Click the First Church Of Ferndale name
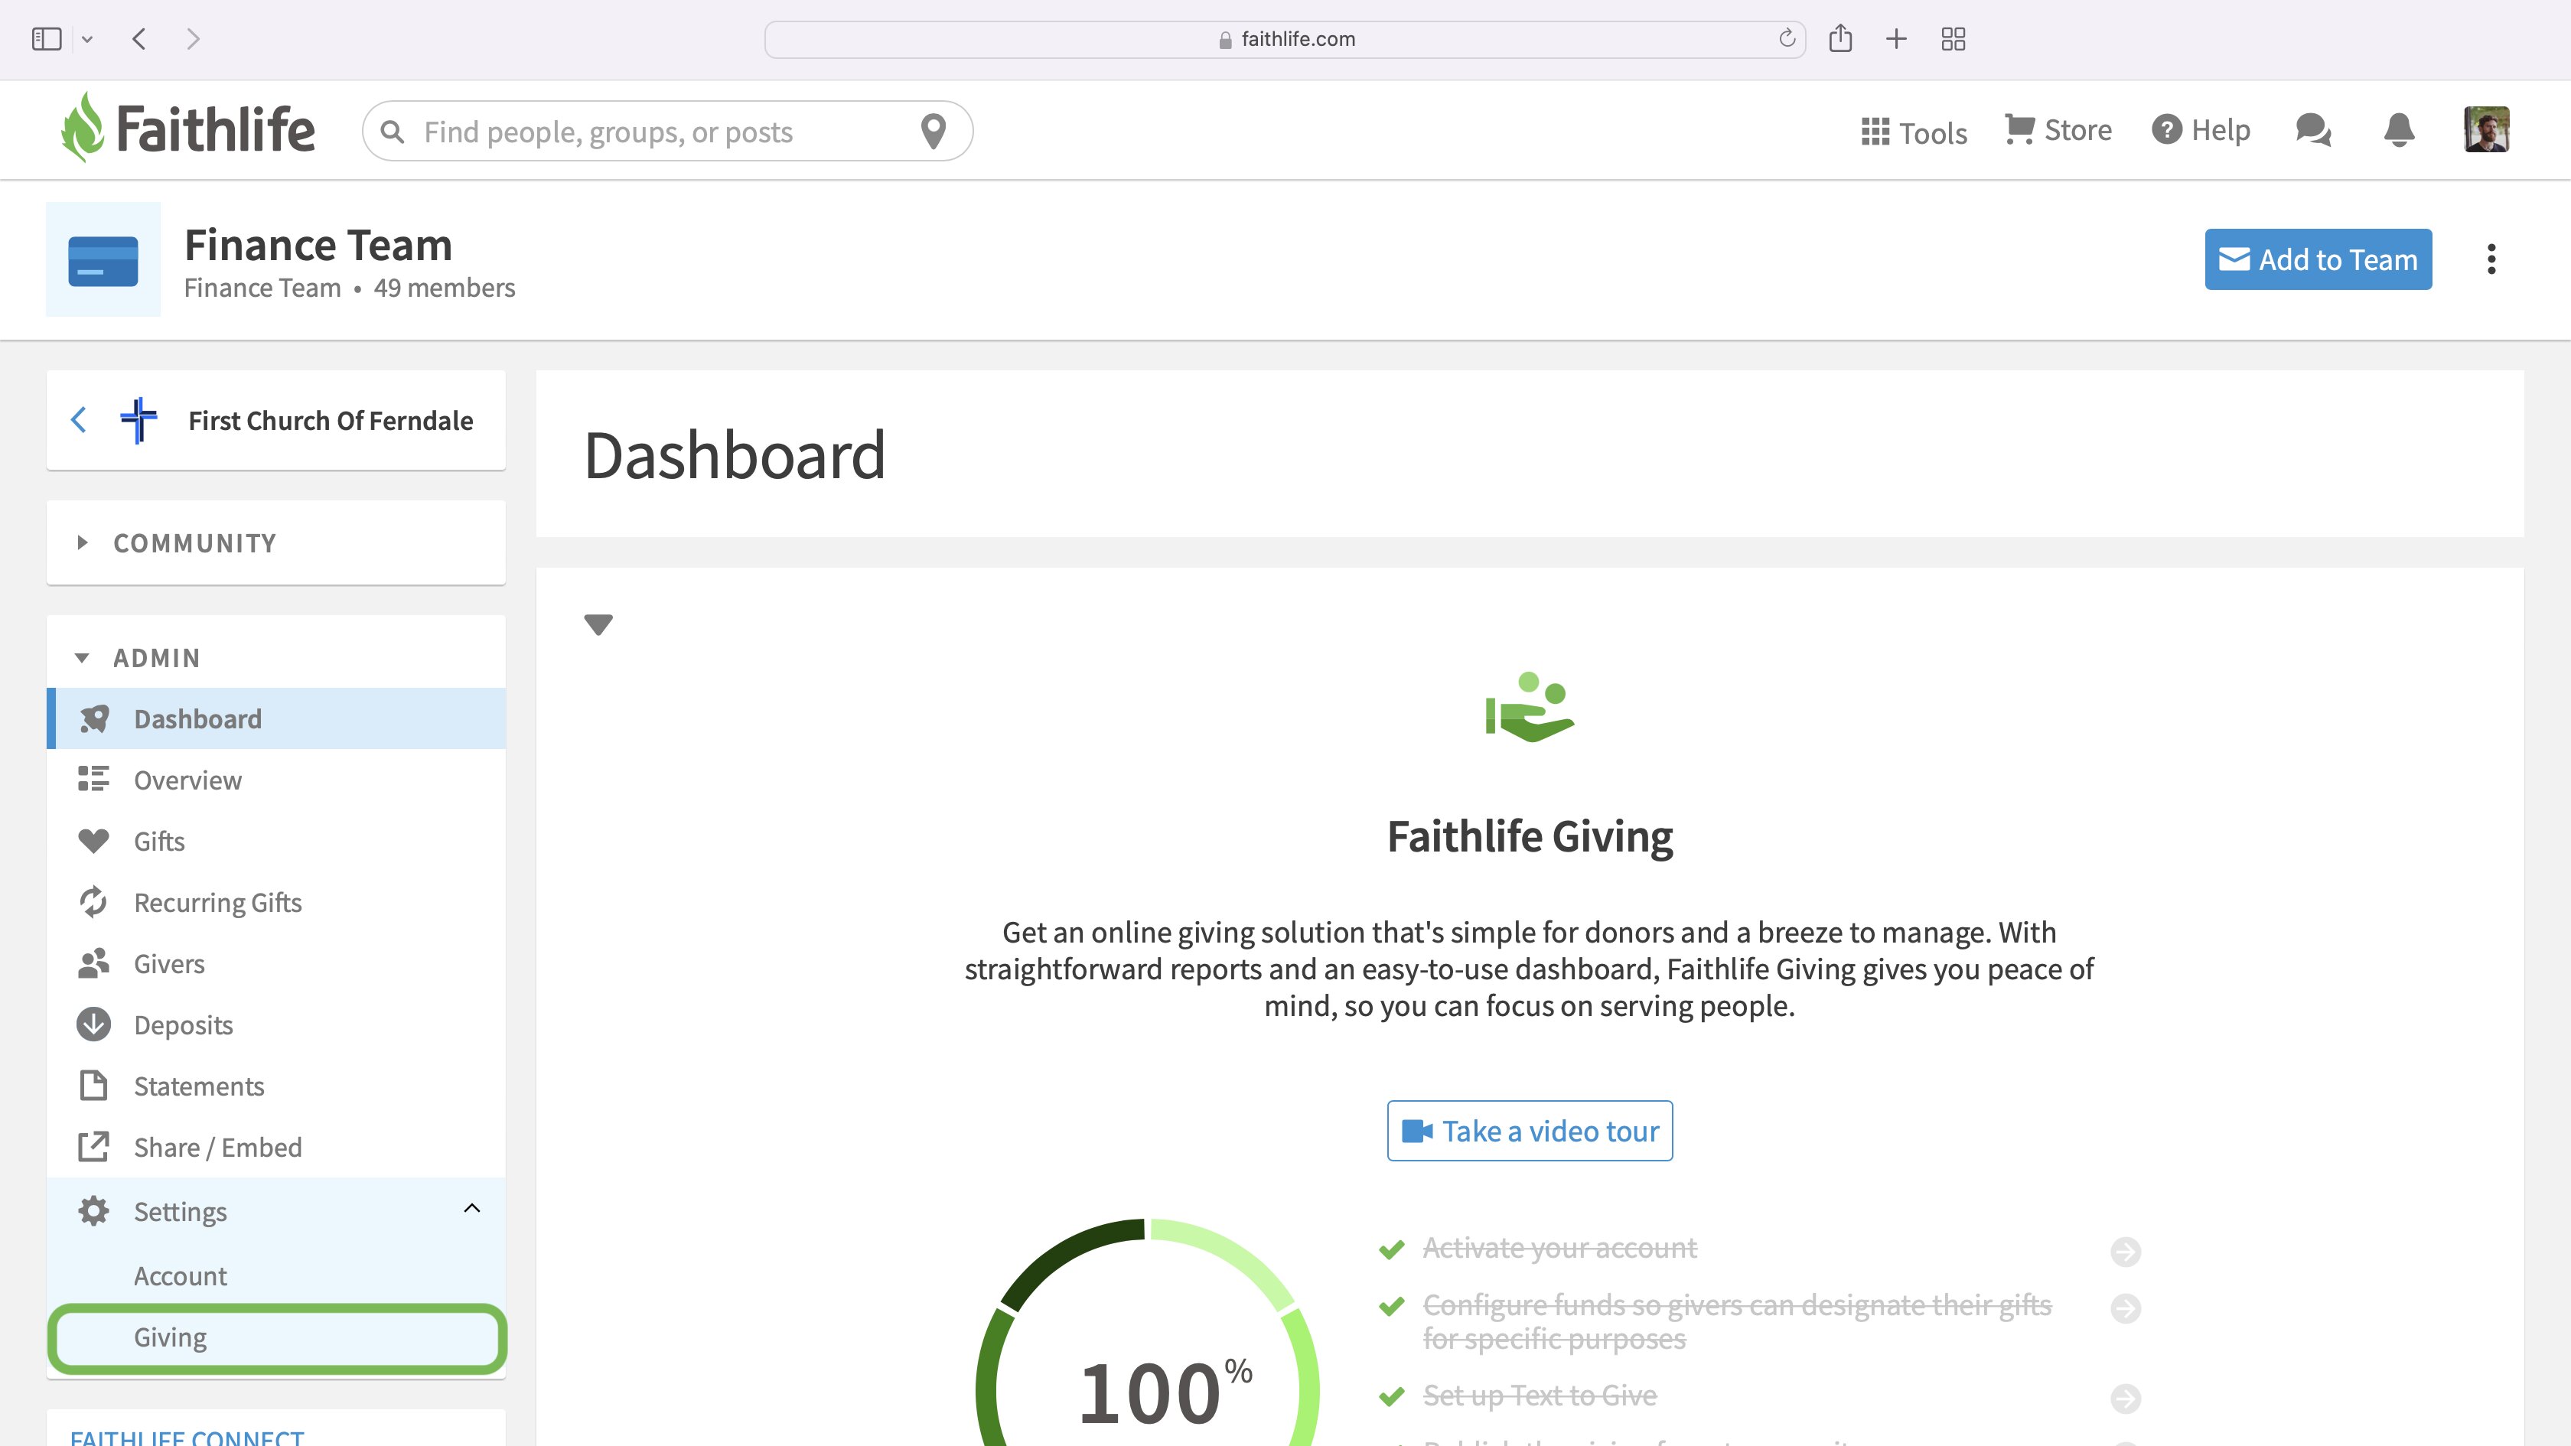 pyautogui.click(x=331, y=420)
